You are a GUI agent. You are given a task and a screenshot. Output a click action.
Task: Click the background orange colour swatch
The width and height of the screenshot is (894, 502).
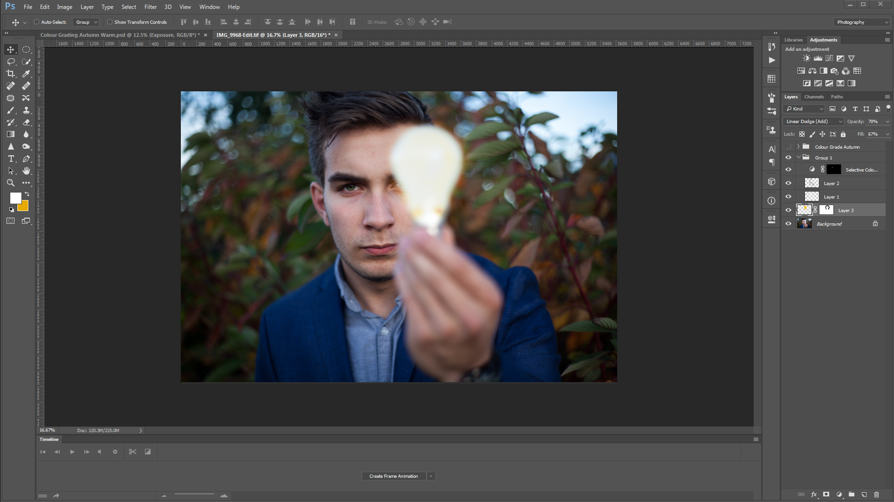pos(24,206)
